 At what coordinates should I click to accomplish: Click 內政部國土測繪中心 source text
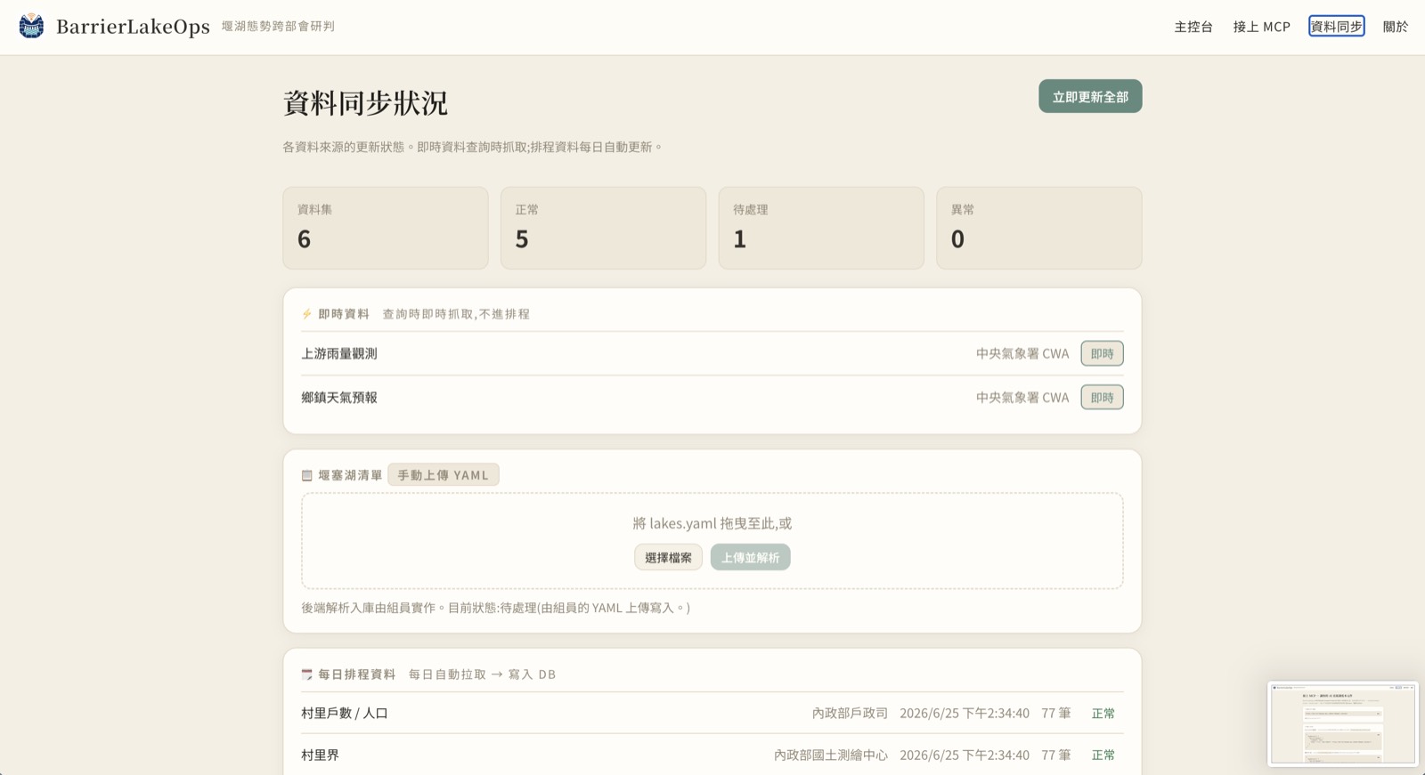click(830, 755)
